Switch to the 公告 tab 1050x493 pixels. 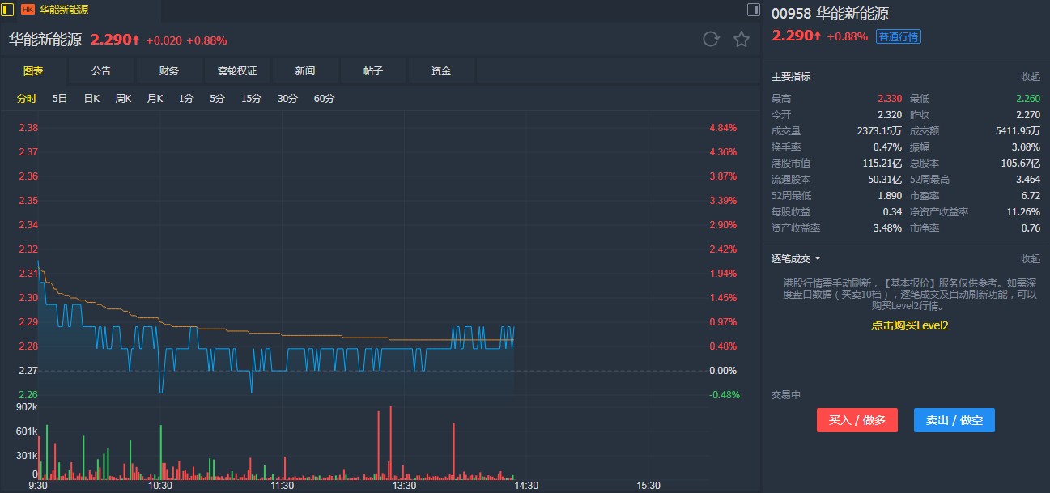[101, 71]
